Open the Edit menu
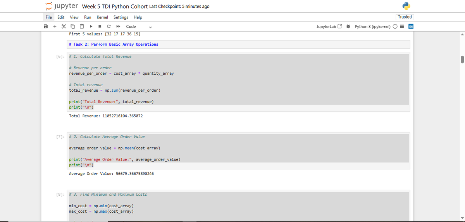465x222 pixels. 61,17
